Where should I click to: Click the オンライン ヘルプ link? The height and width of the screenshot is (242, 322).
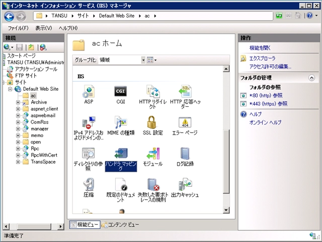265,123
